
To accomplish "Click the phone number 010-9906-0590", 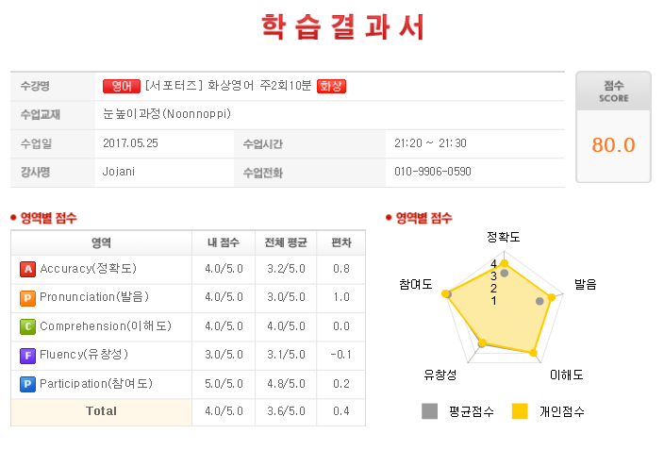I will tap(433, 172).
